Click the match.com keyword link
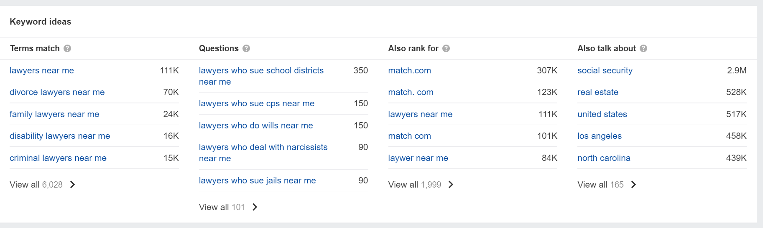 [x=410, y=70]
